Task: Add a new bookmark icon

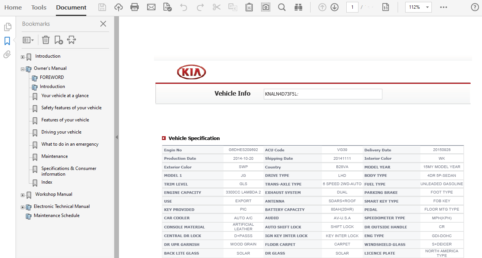Action: click(59, 40)
